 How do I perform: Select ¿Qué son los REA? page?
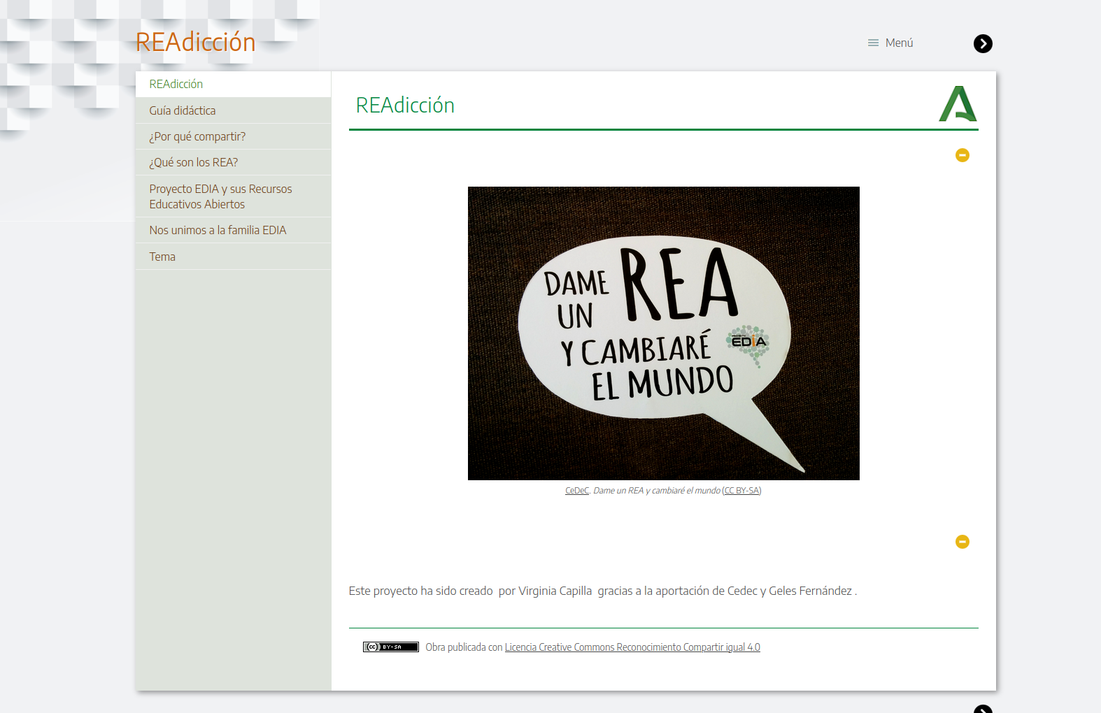pos(194,162)
